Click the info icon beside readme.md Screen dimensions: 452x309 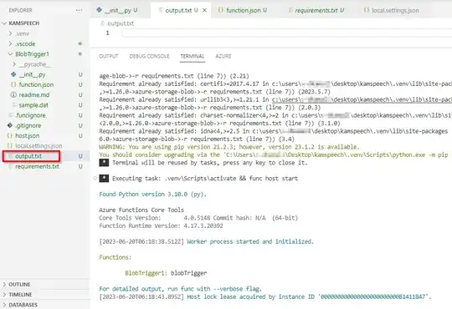tap(13, 94)
